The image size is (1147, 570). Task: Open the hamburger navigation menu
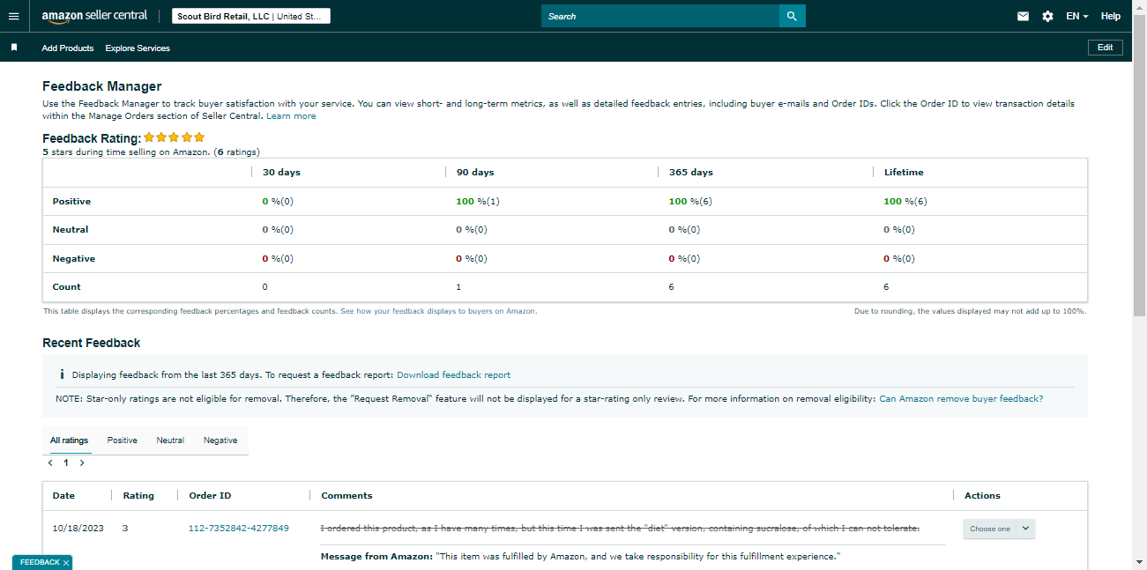13,16
